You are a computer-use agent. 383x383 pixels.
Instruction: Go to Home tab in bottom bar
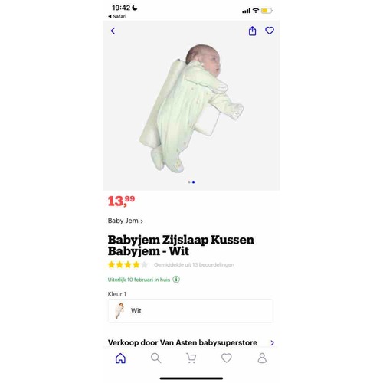point(120,358)
